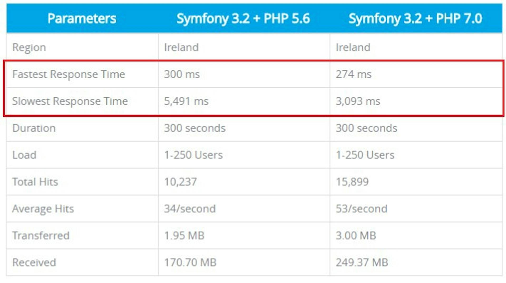The height and width of the screenshot is (283, 506).
Task: Select the Slowest Response Time label
Action: click(x=70, y=101)
